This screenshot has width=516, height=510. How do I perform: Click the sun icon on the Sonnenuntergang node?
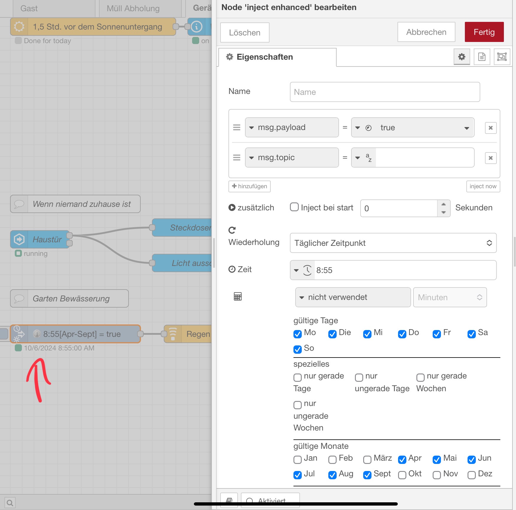(19, 27)
